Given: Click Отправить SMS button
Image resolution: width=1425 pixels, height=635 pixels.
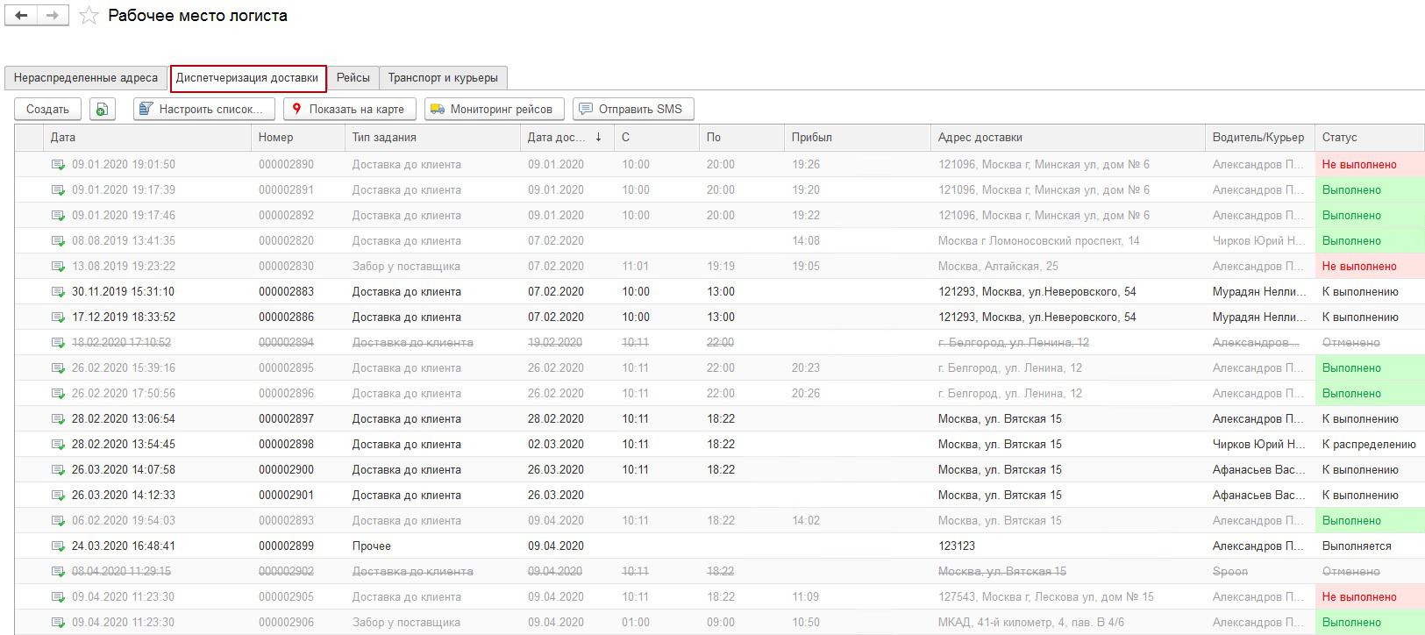Looking at the screenshot, I should [x=633, y=109].
